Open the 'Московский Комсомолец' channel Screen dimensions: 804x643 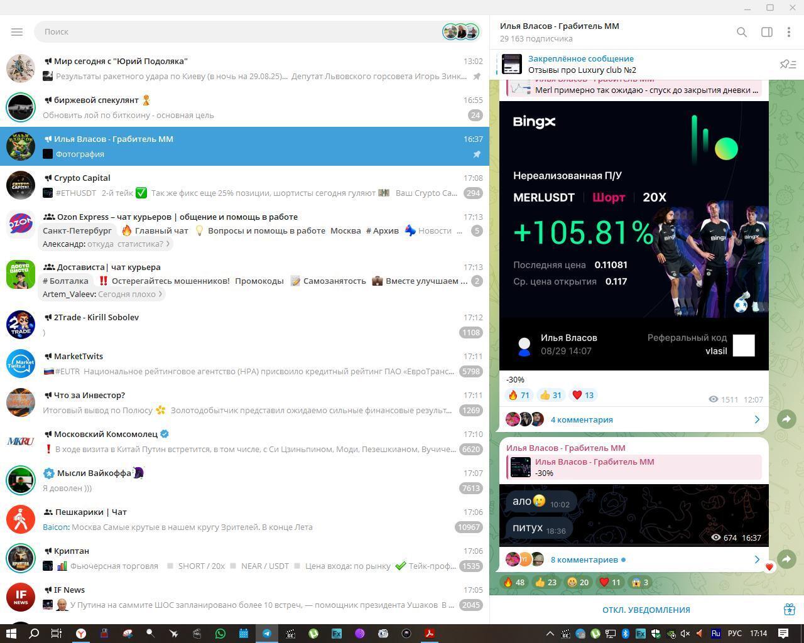(244, 441)
